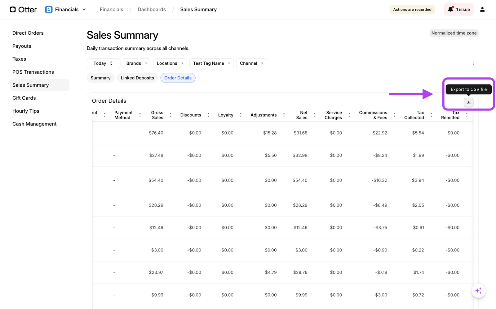Sort by Gross Sales column arrows
Screen dimensions: 496x309
(170, 115)
